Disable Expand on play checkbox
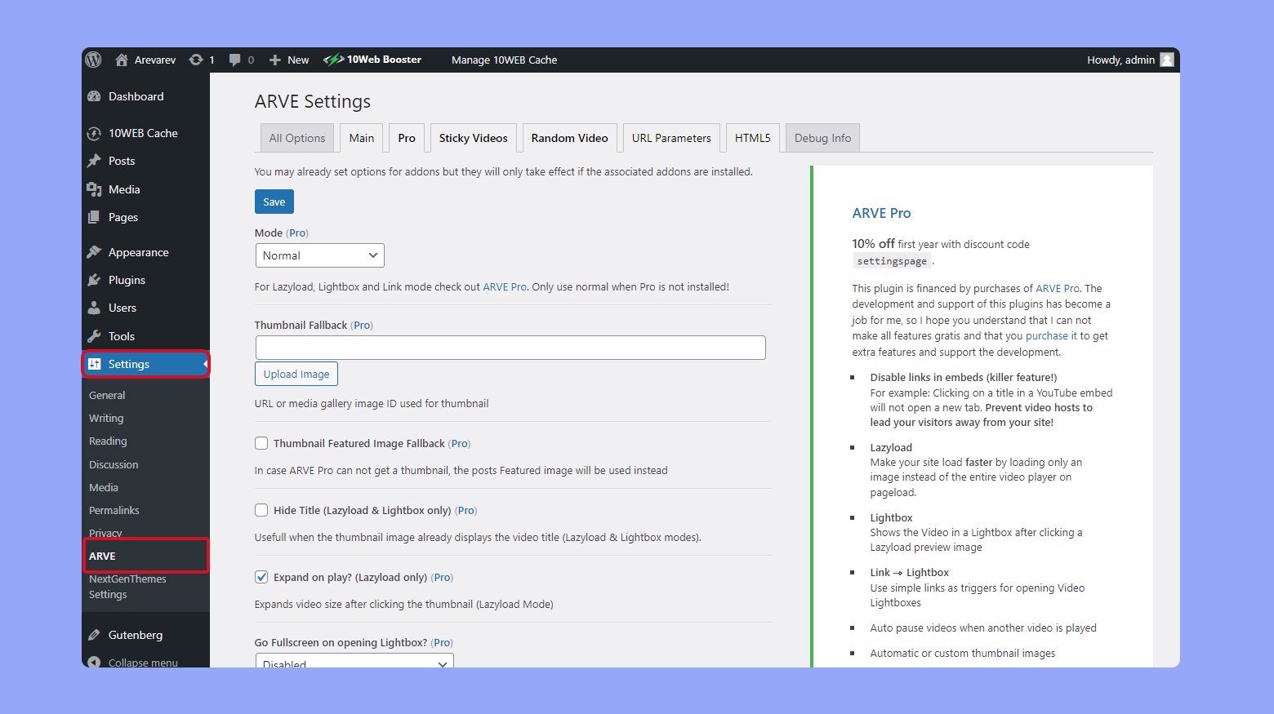Image resolution: width=1274 pixels, height=714 pixels. pos(261,577)
